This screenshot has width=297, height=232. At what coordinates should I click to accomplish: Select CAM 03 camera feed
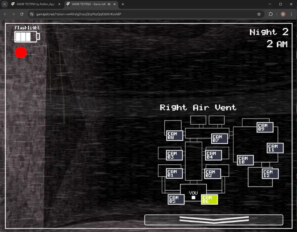174,155
